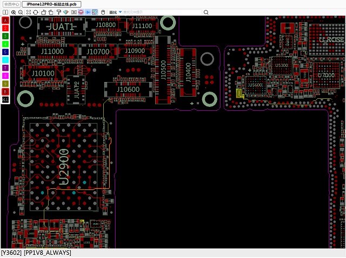
Task: Open the search dropdown arrow
Action: pos(121,12)
